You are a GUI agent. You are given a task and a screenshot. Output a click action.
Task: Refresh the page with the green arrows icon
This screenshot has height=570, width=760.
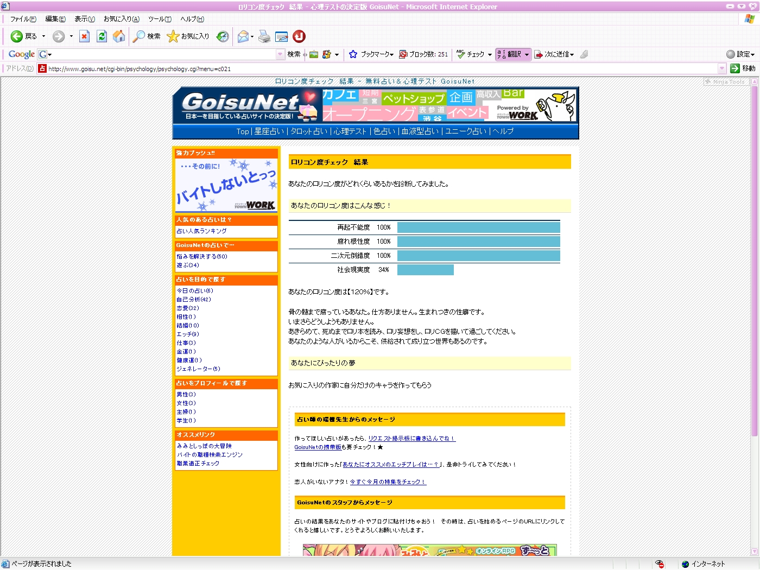point(102,36)
